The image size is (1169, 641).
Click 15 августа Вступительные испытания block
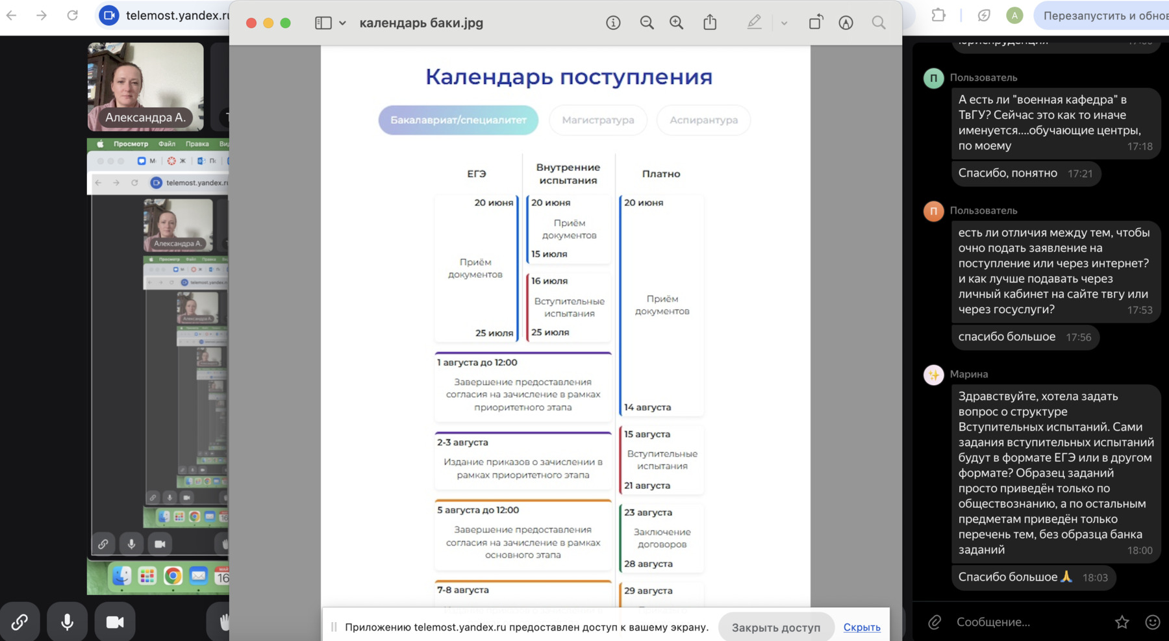click(x=661, y=460)
